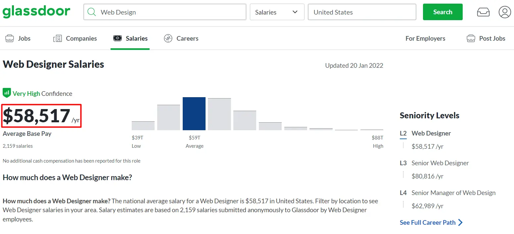Open the Careers compass icon
The height and width of the screenshot is (234, 514).
[x=168, y=38]
